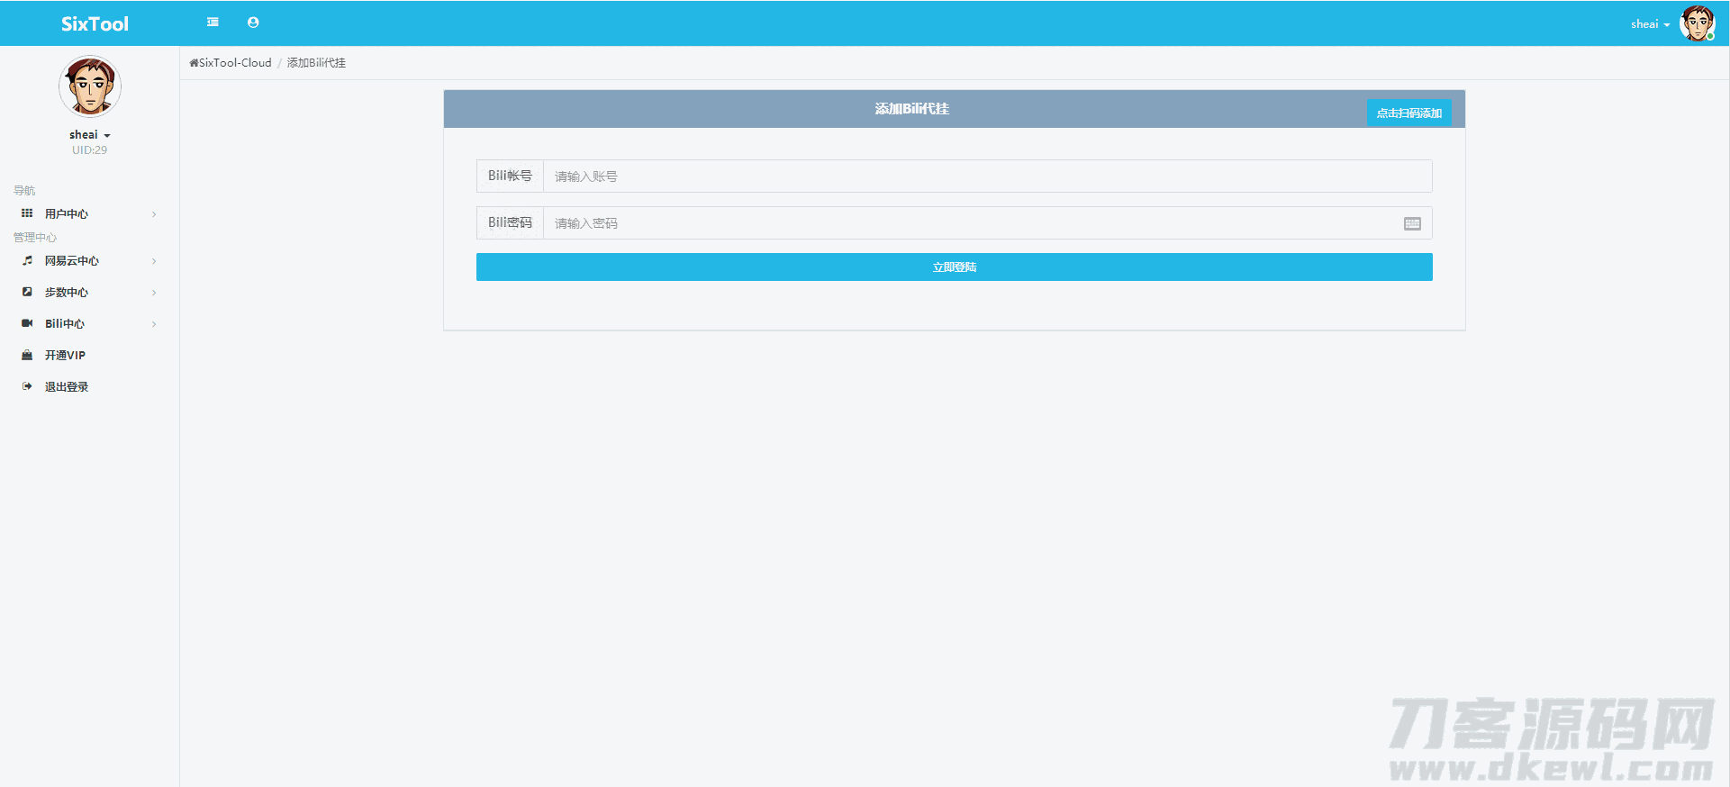Screen dimensions: 1730x787
Task: Click the 添加Bili代挂 panel heading
Action: (x=911, y=109)
